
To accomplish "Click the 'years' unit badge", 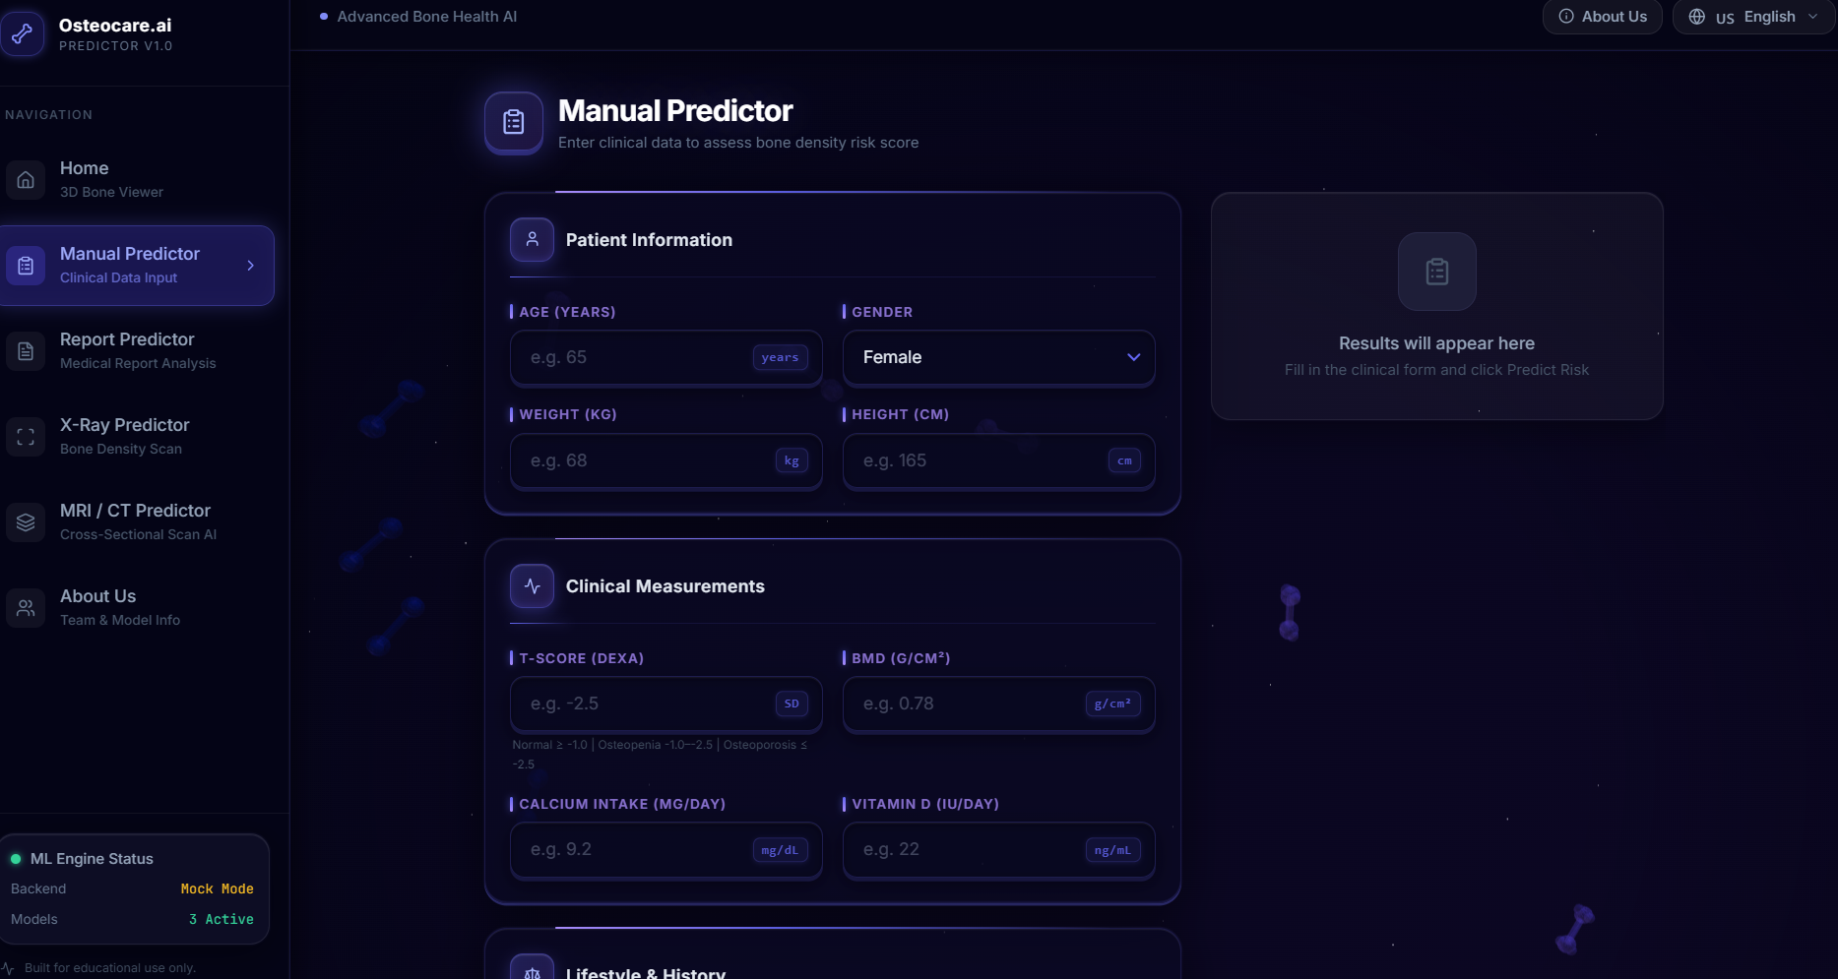I will click(780, 357).
